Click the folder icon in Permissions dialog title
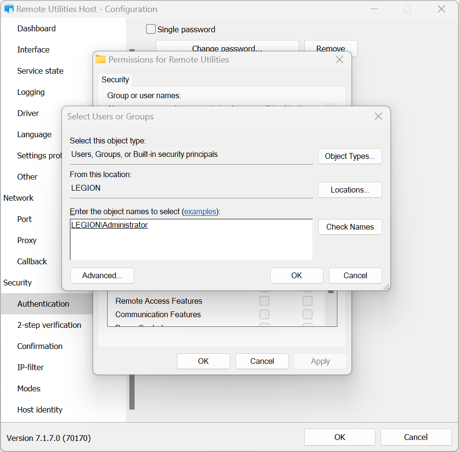The height and width of the screenshot is (452, 459). [100, 60]
